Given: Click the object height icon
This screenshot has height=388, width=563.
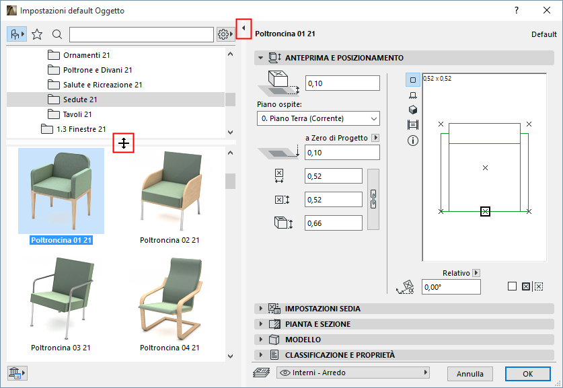Looking at the screenshot, I should (283, 223).
